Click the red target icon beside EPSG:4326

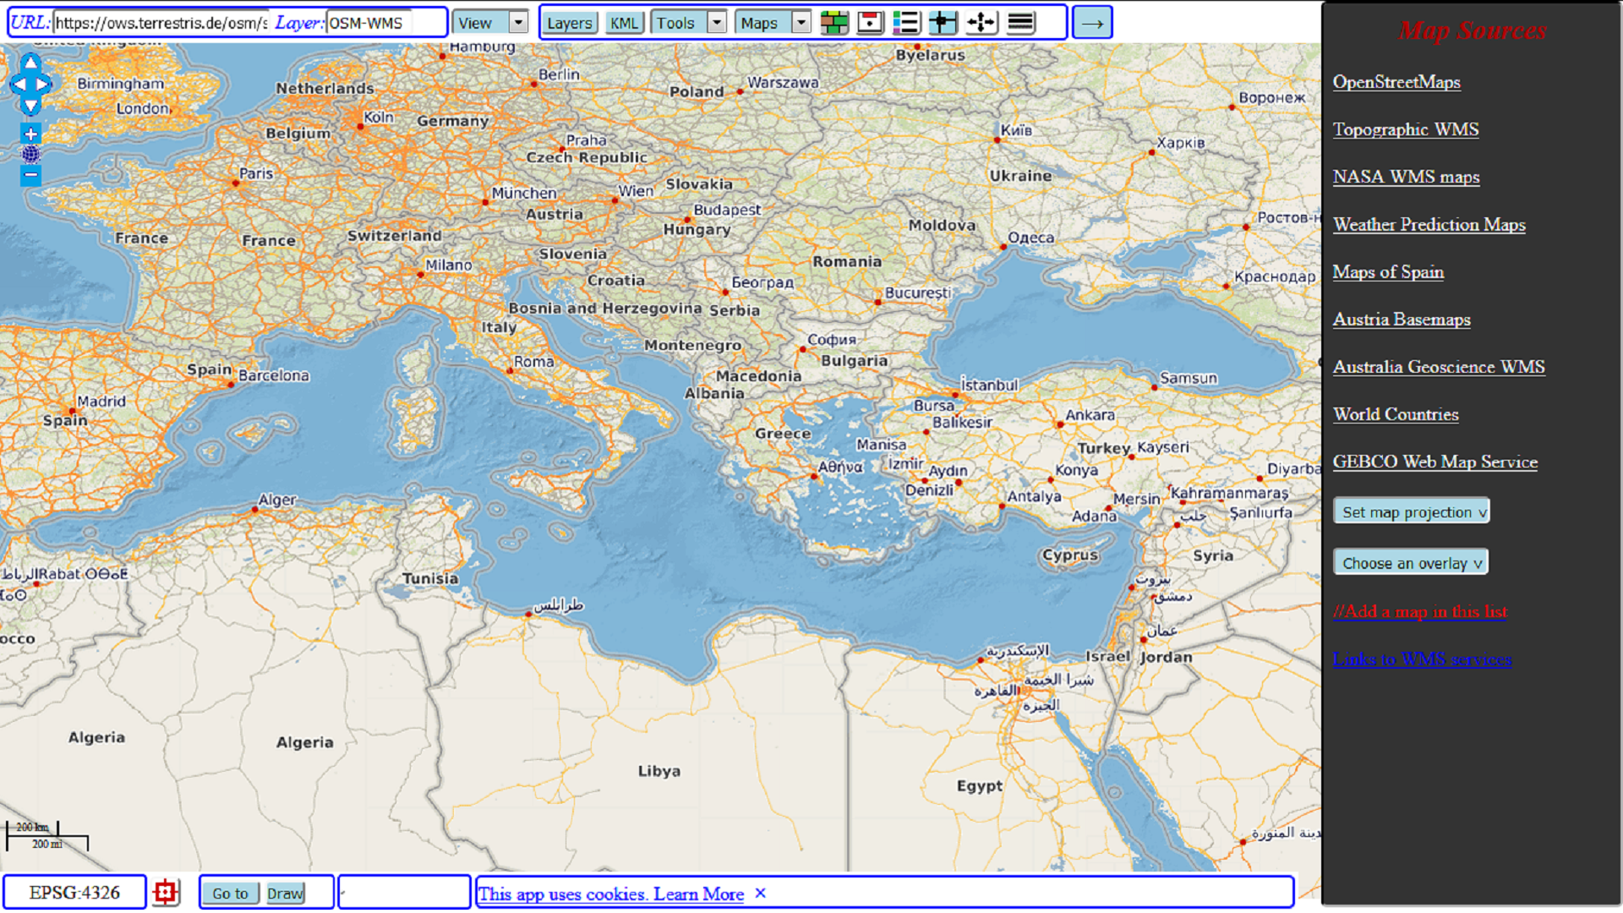pos(166,892)
